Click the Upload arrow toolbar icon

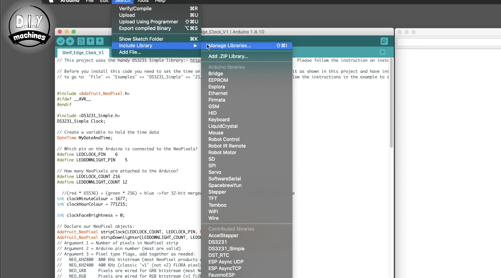point(70,41)
